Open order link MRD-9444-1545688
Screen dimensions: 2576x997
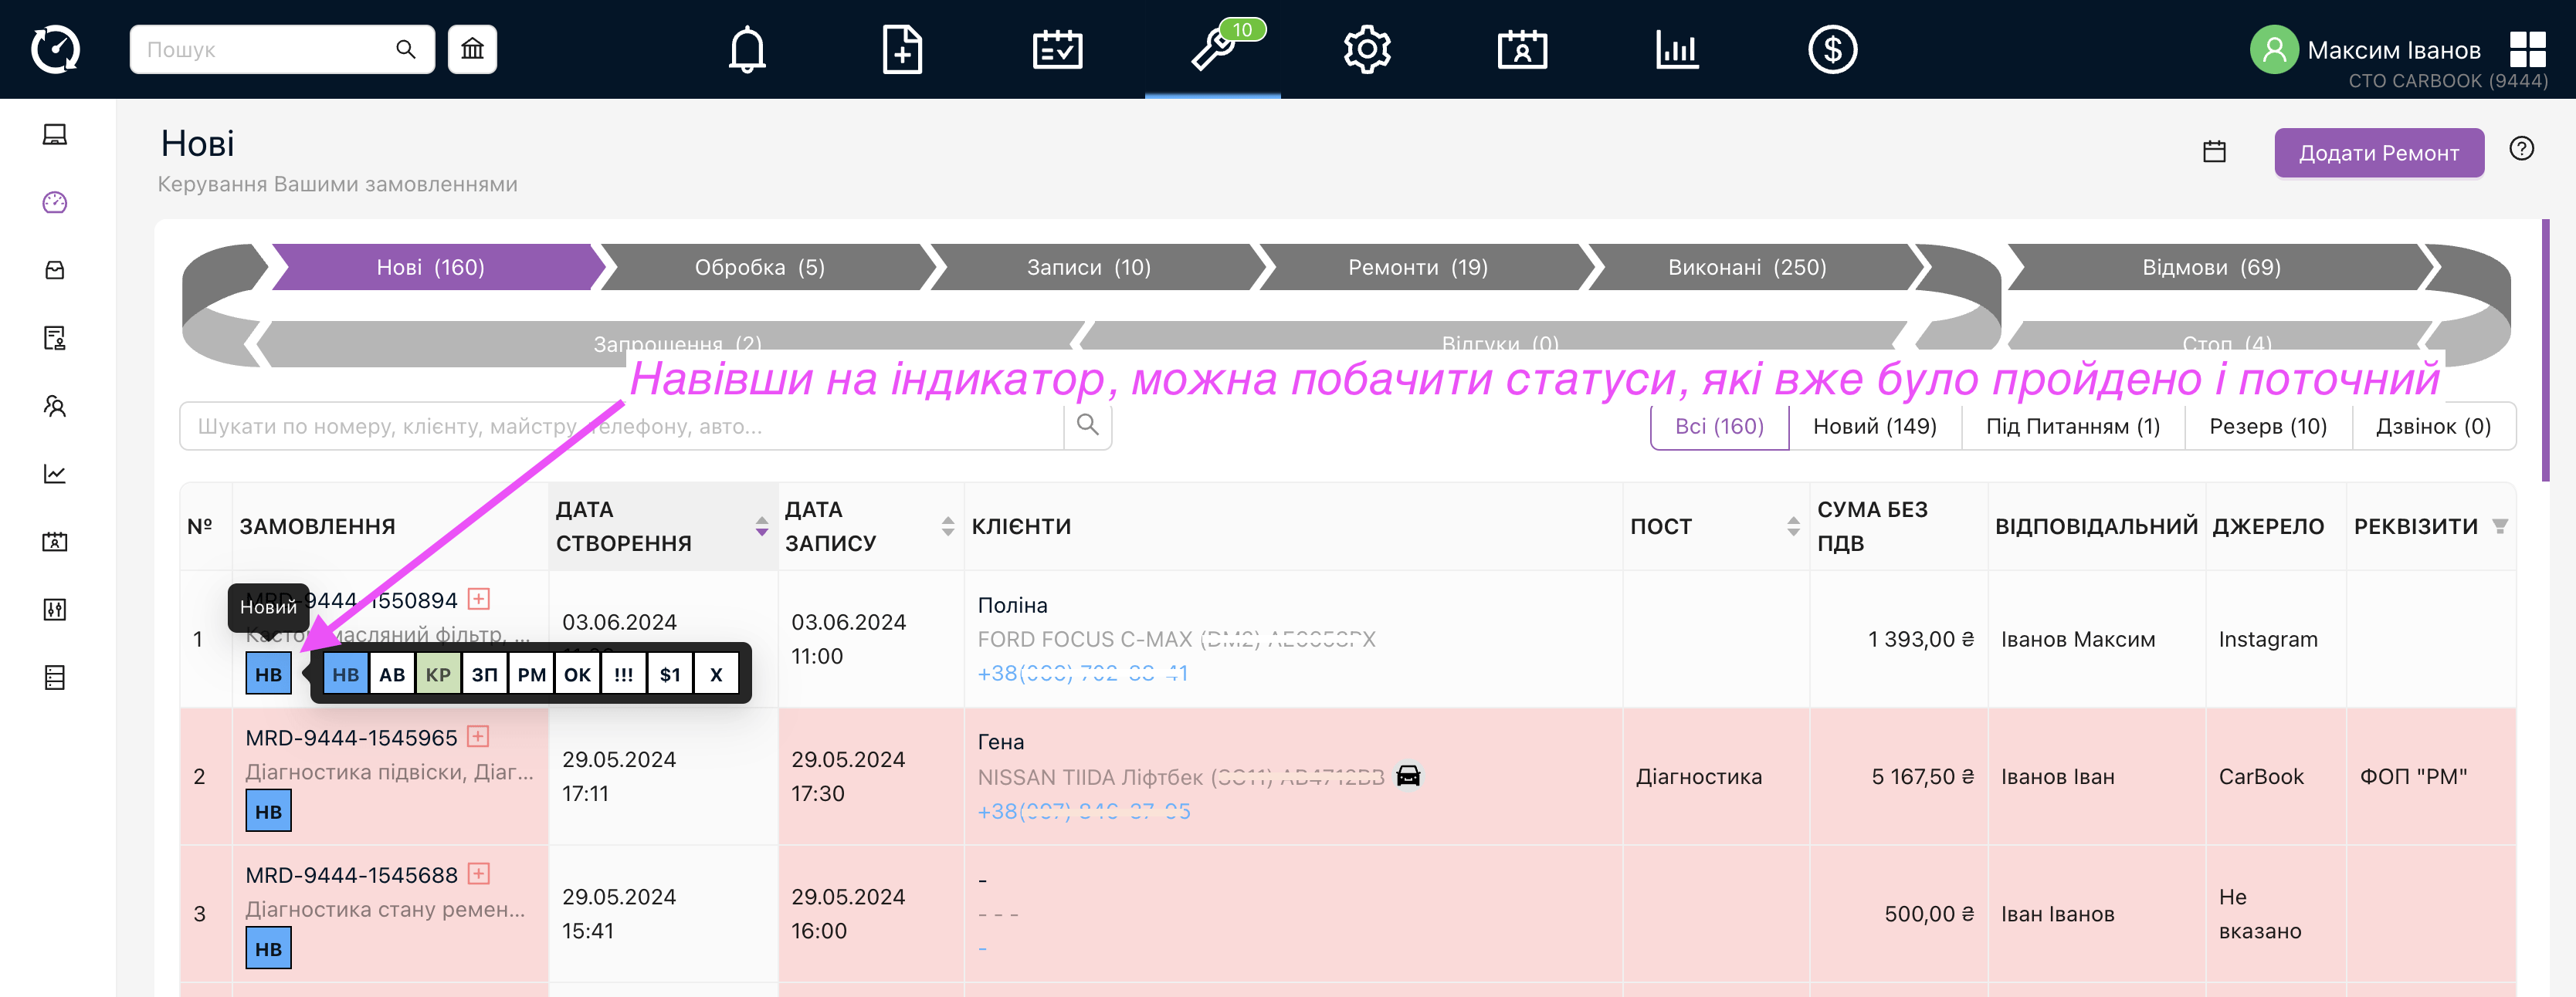pos(351,875)
